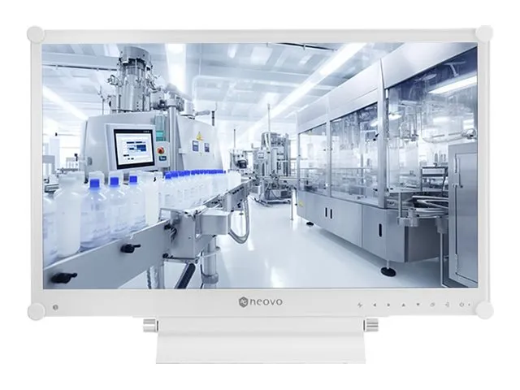Click the white stand base below the monitor
Viewport: 520px width, 390px height.
click(260, 348)
